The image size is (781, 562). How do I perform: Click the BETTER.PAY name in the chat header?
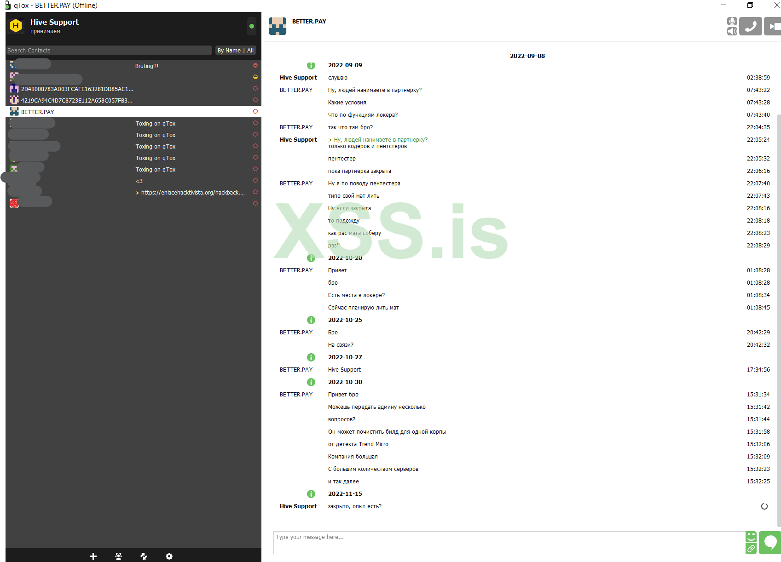(x=309, y=21)
